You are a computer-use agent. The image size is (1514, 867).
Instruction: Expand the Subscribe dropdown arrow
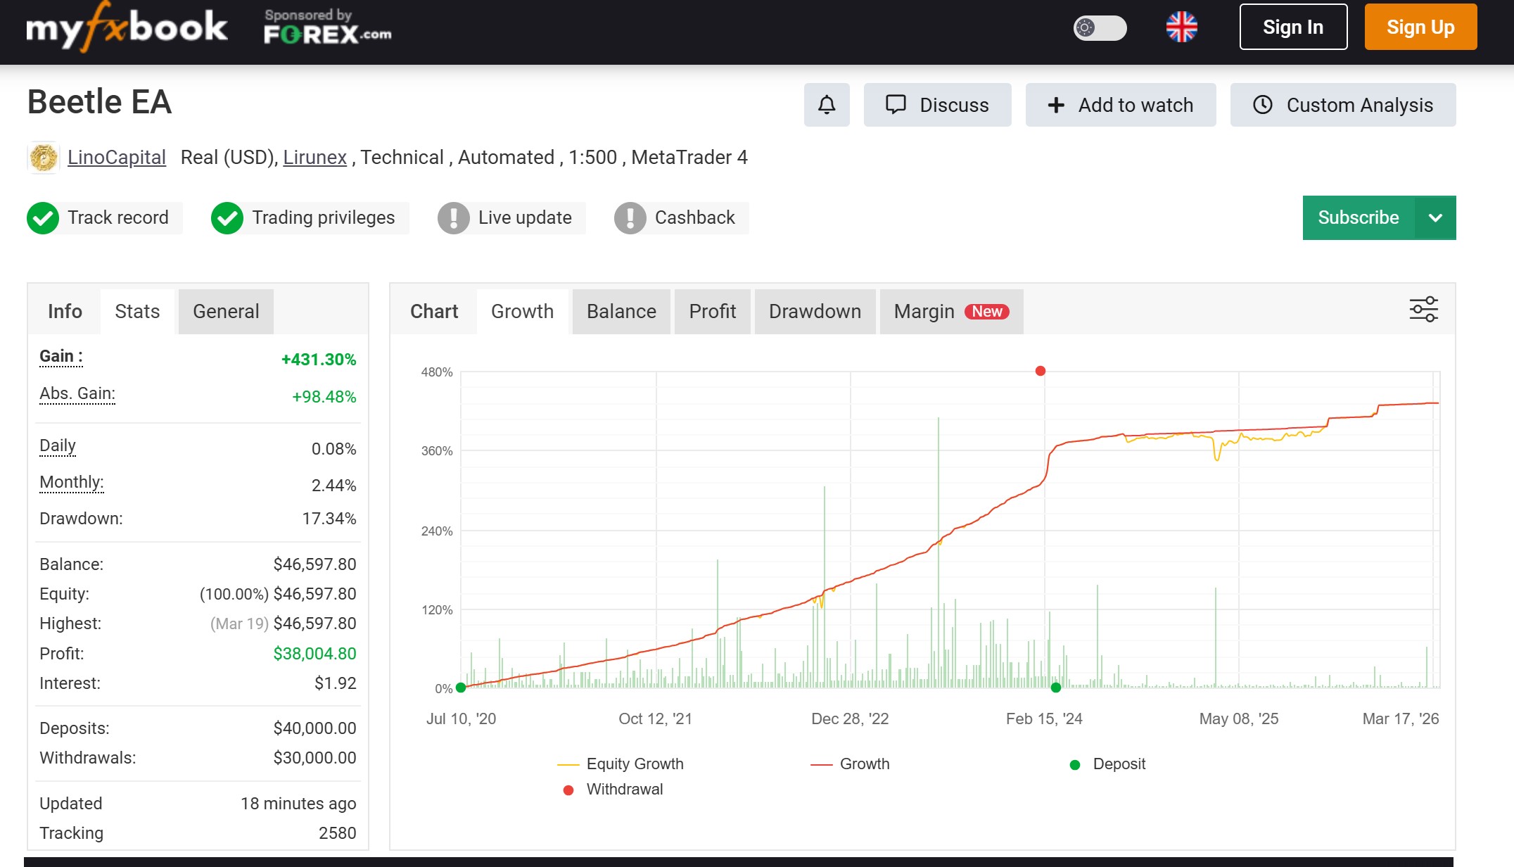tap(1435, 218)
